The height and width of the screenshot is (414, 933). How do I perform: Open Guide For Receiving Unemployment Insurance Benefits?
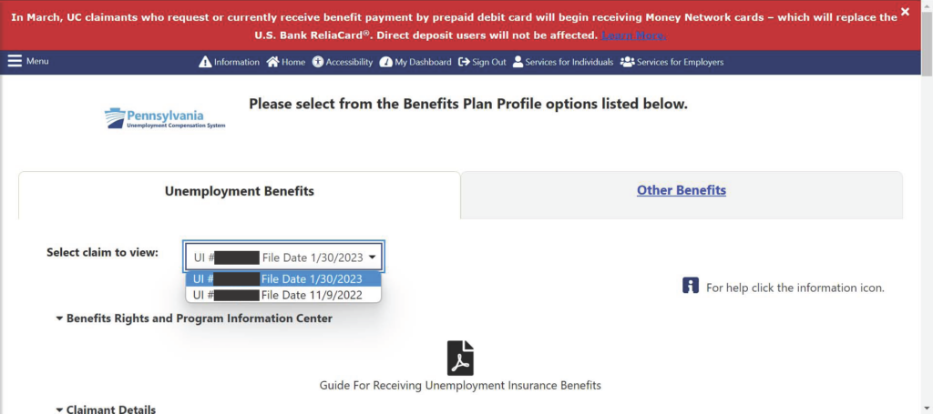click(x=460, y=386)
